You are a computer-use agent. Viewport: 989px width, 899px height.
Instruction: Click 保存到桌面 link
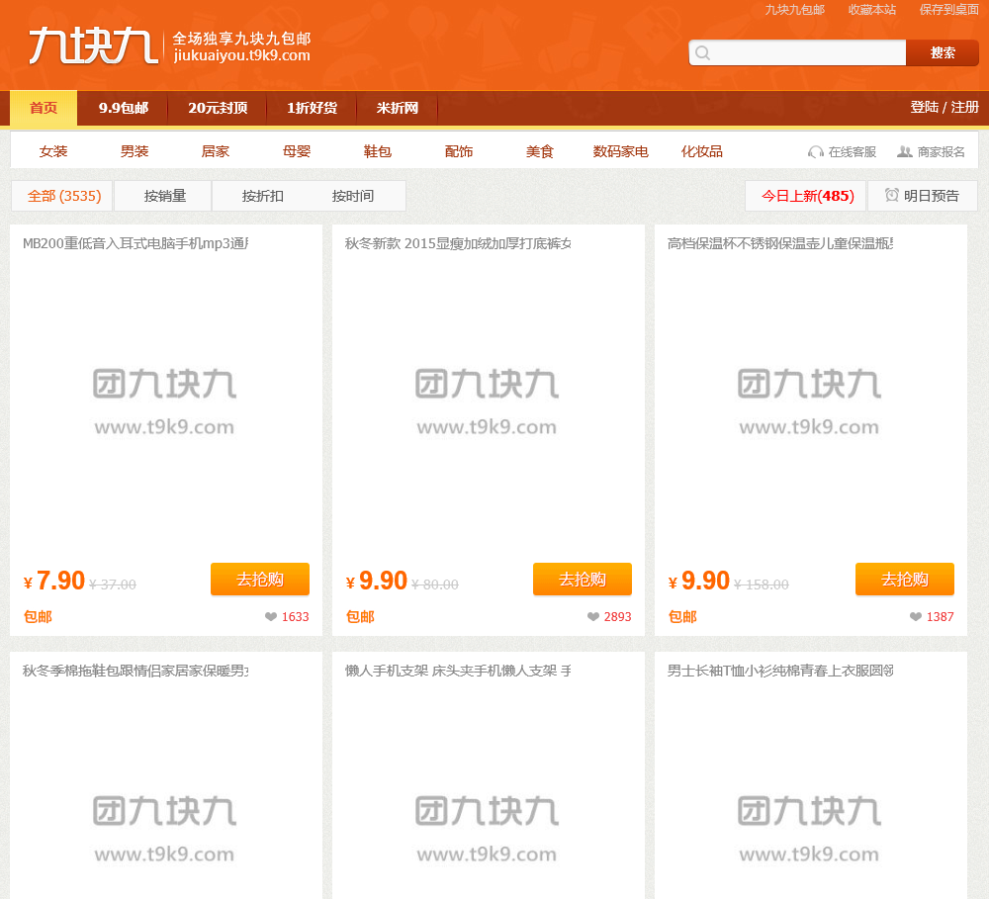coord(948,10)
